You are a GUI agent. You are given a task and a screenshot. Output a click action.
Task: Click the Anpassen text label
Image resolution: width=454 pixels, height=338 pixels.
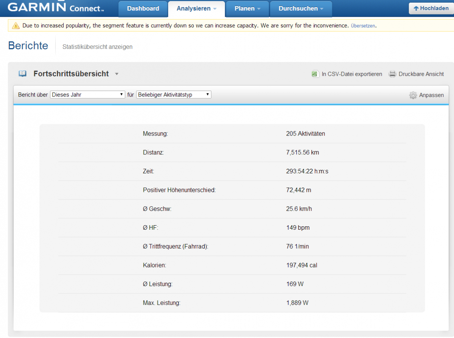(431, 95)
